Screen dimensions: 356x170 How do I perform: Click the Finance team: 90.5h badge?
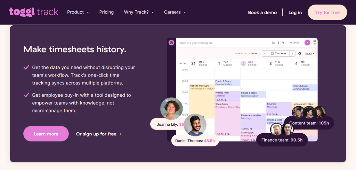(282, 140)
